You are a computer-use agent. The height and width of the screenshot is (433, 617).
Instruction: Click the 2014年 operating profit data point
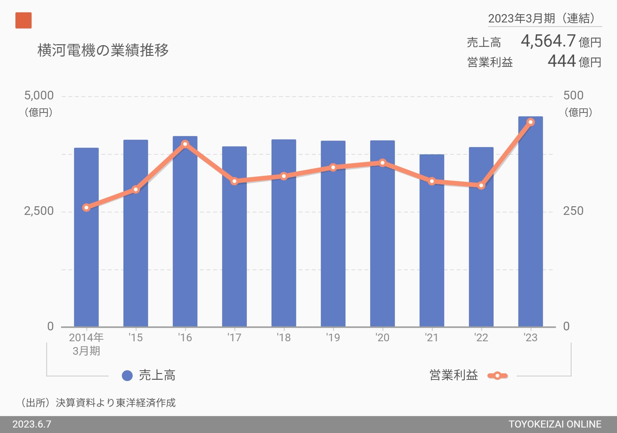pos(86,208)
